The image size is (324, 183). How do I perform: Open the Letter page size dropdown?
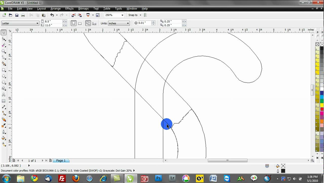tap(37, 23)
